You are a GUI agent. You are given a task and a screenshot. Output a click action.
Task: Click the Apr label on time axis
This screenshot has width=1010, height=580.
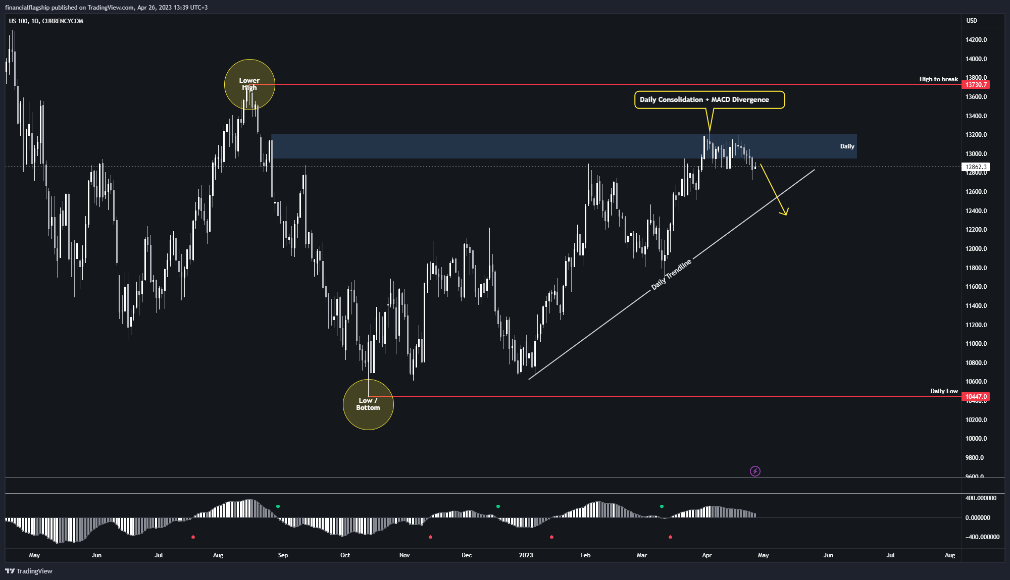point(706,555)
